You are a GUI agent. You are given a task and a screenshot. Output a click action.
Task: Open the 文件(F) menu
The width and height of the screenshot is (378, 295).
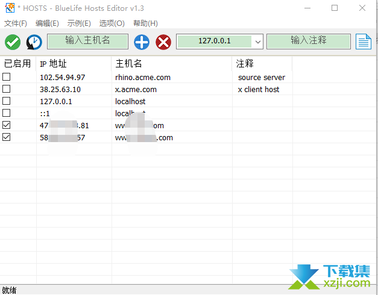pos(16,23)
